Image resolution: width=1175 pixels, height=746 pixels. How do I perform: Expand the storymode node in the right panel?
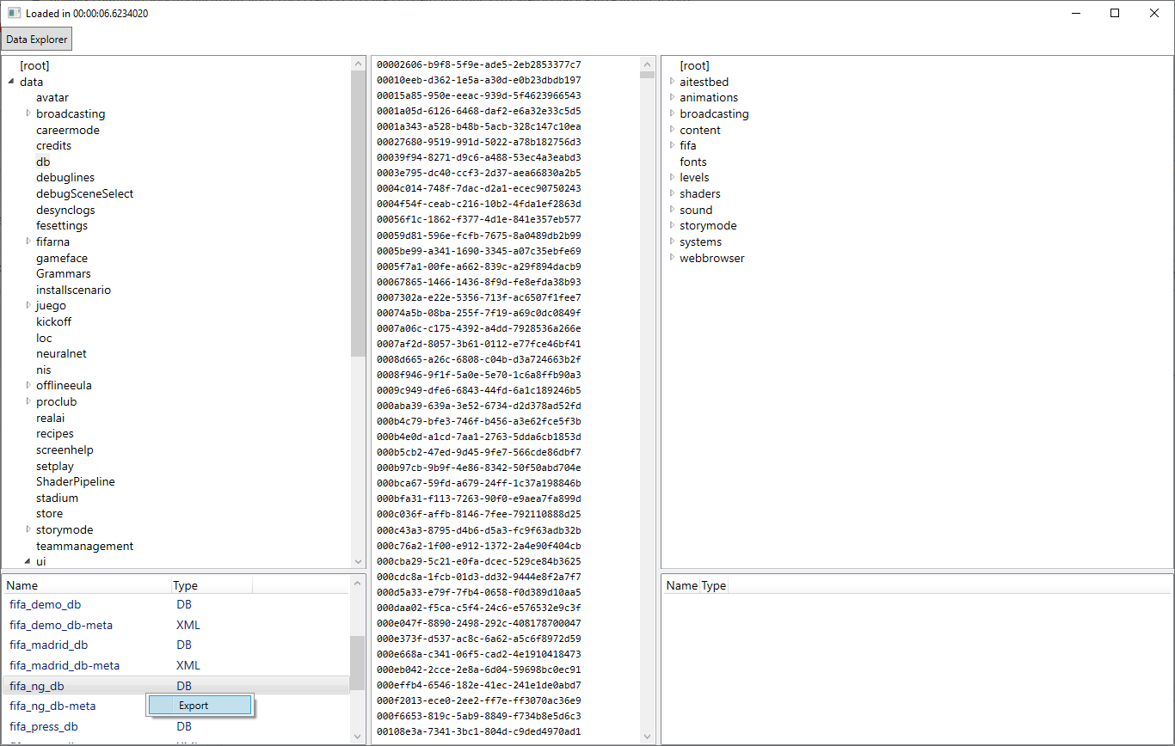pos(672,225)
